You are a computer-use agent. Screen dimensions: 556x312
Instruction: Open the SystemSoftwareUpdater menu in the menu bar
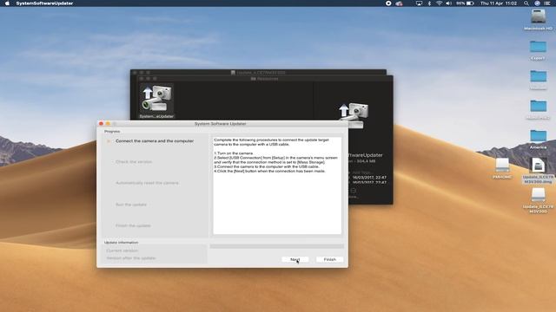[x=44, y=3]
